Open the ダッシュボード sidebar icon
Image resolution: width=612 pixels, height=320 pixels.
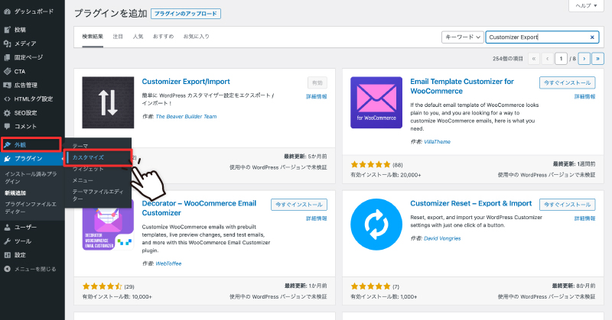pos(7,11)
